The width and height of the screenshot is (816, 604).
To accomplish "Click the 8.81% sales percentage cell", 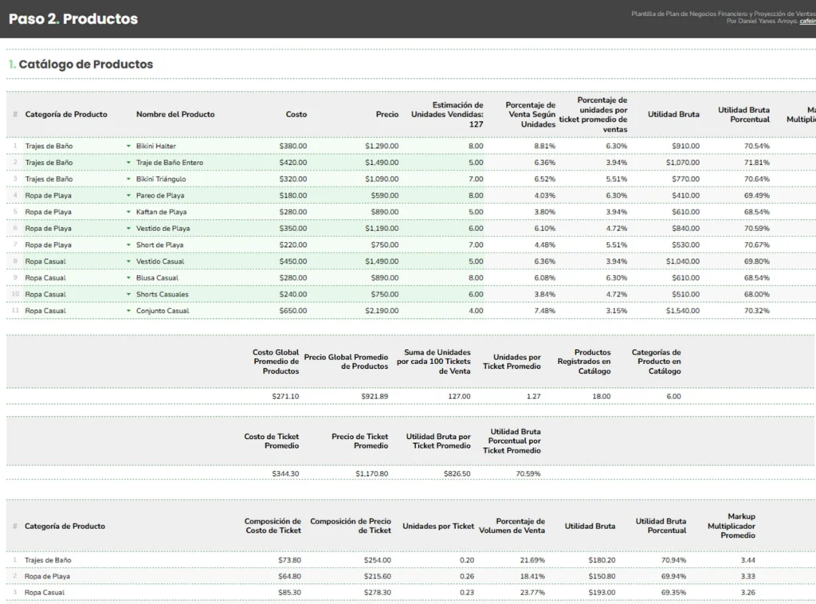I will point(545,146).
